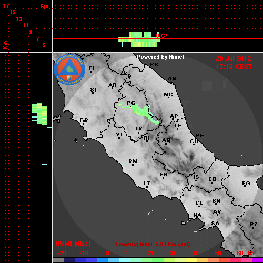Select the date "28 Jul 2012"
263x263 pixels.
tap(234, 59)
